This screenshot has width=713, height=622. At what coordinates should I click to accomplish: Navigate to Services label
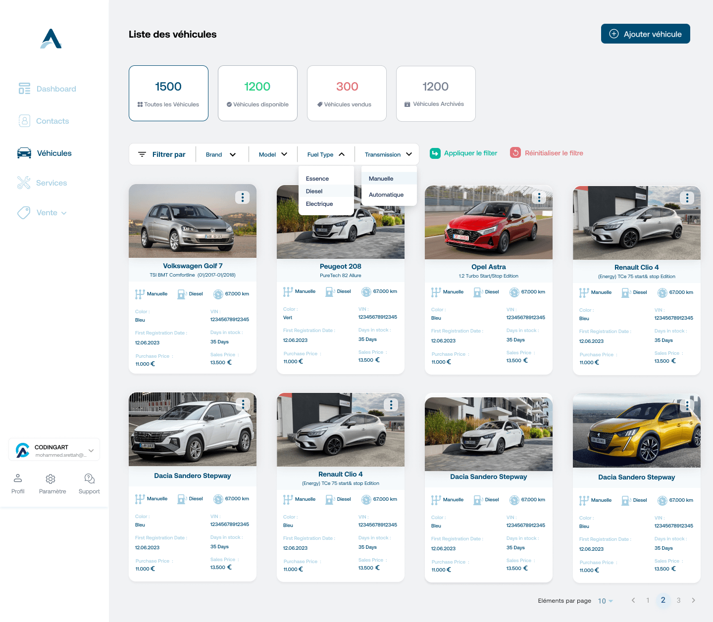(51, 183)
